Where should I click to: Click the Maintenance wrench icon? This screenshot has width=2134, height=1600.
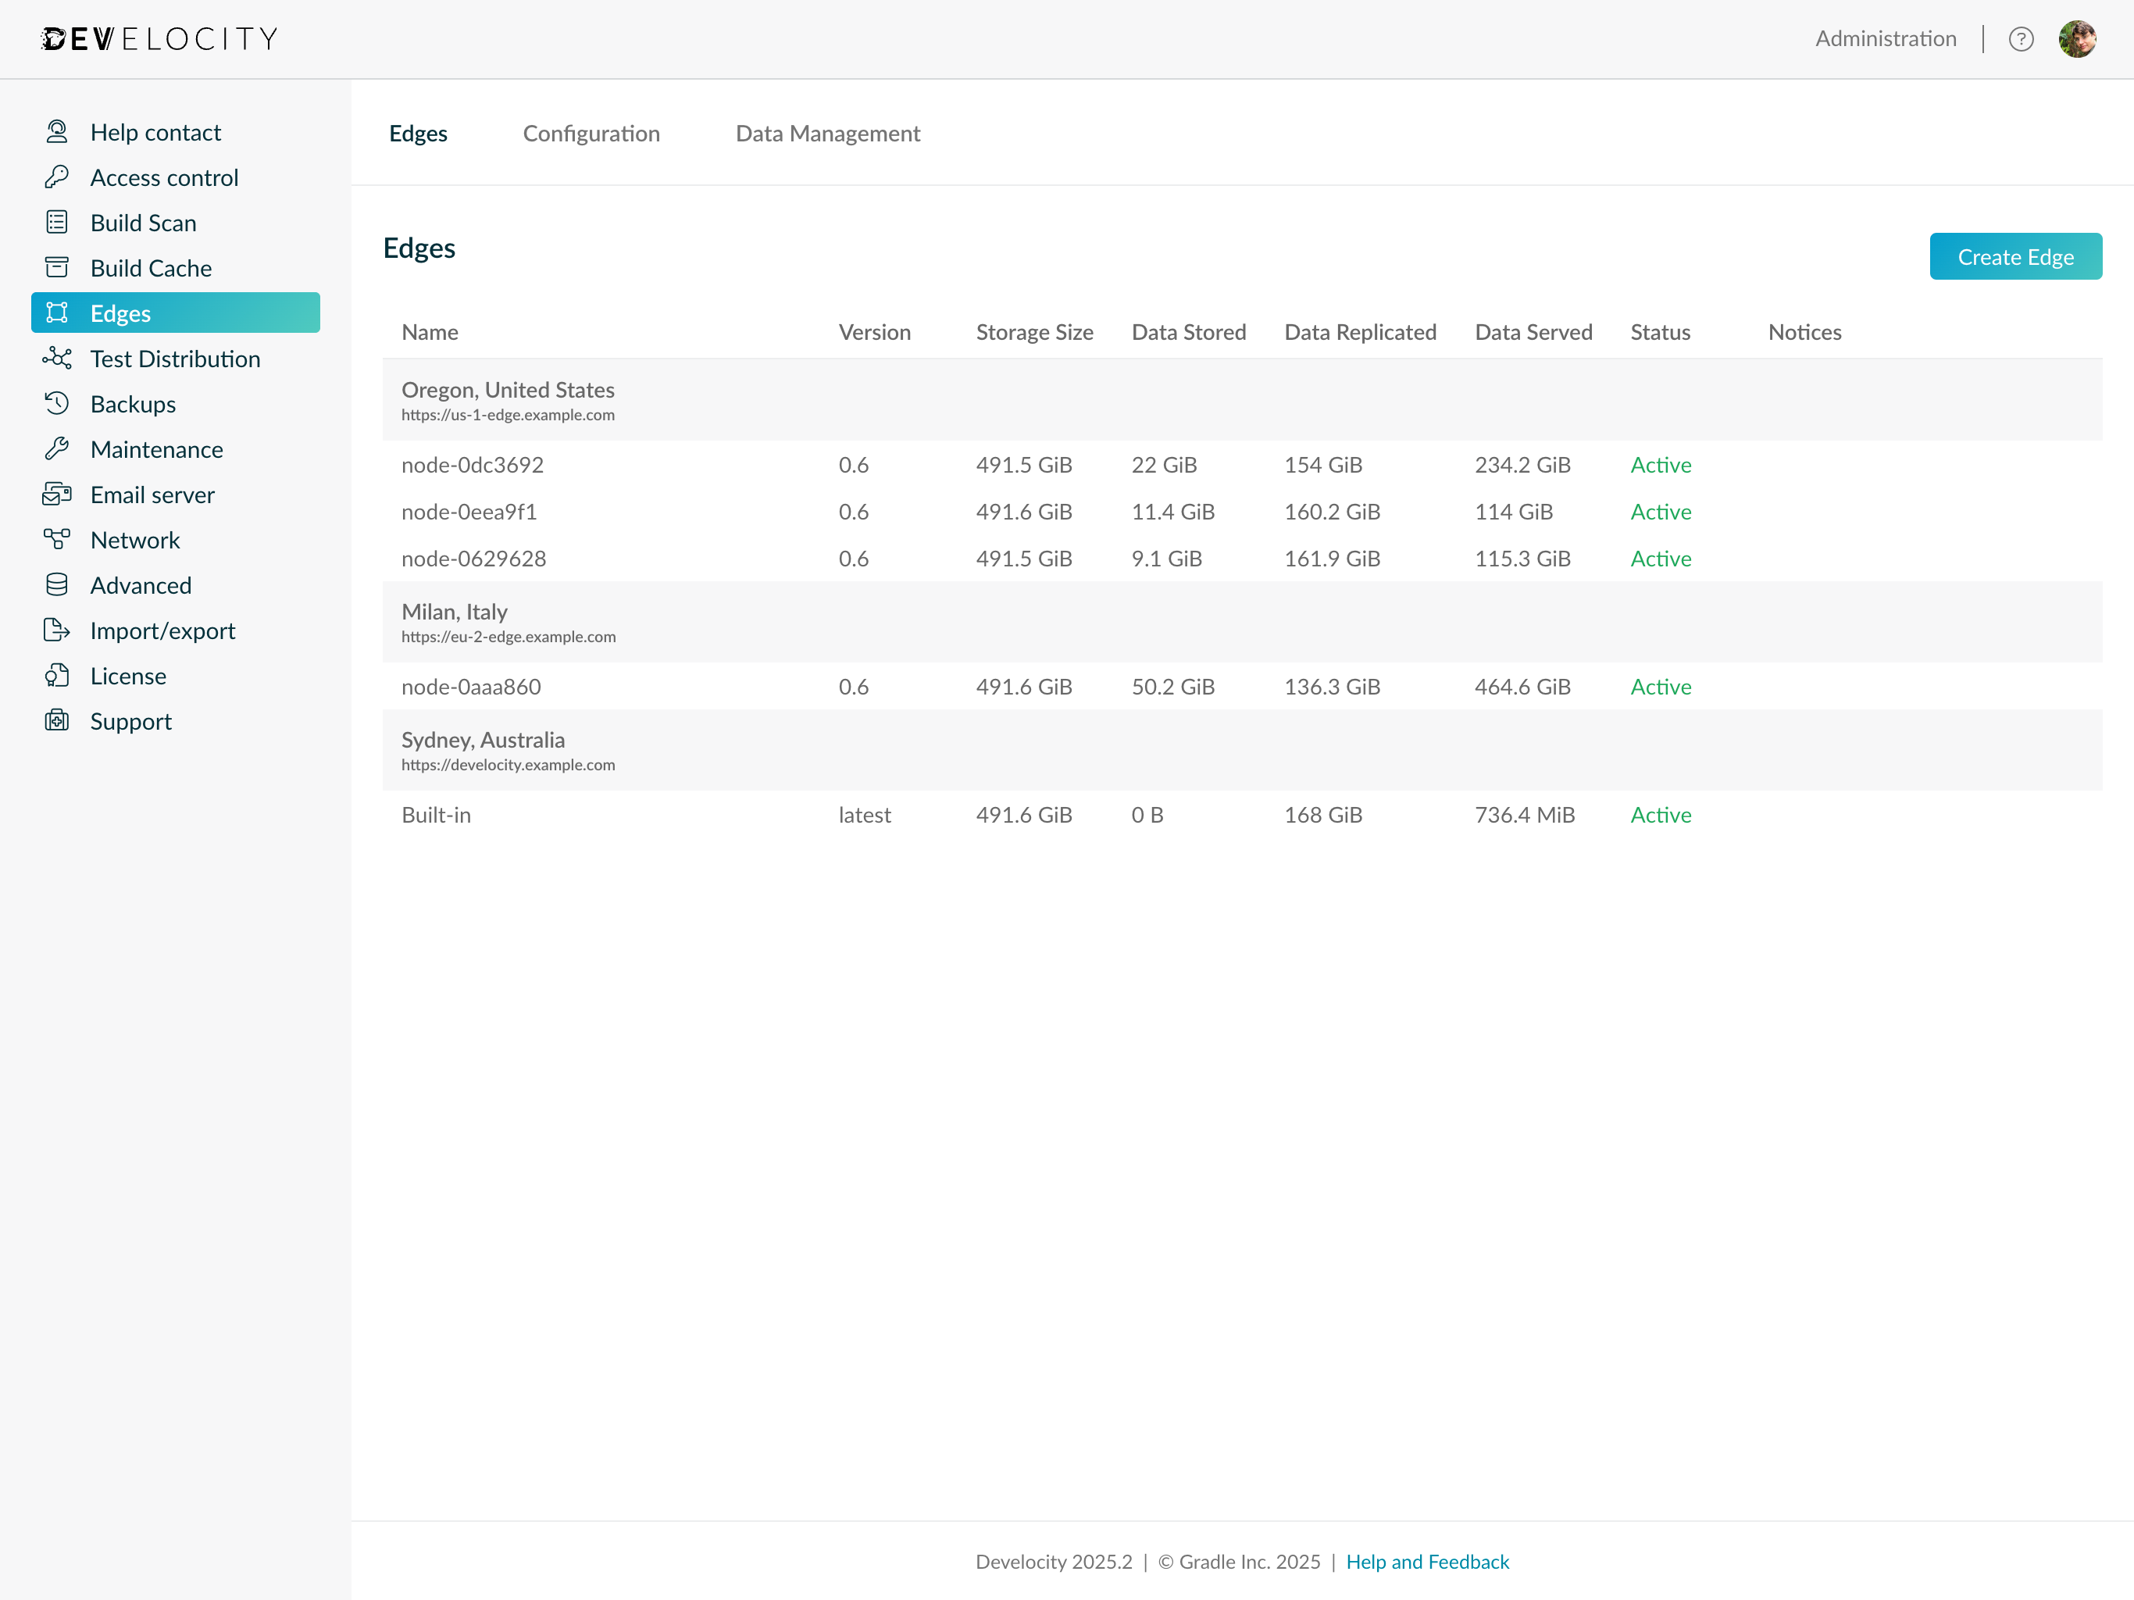pyautogui.click(x=58, y=448)
